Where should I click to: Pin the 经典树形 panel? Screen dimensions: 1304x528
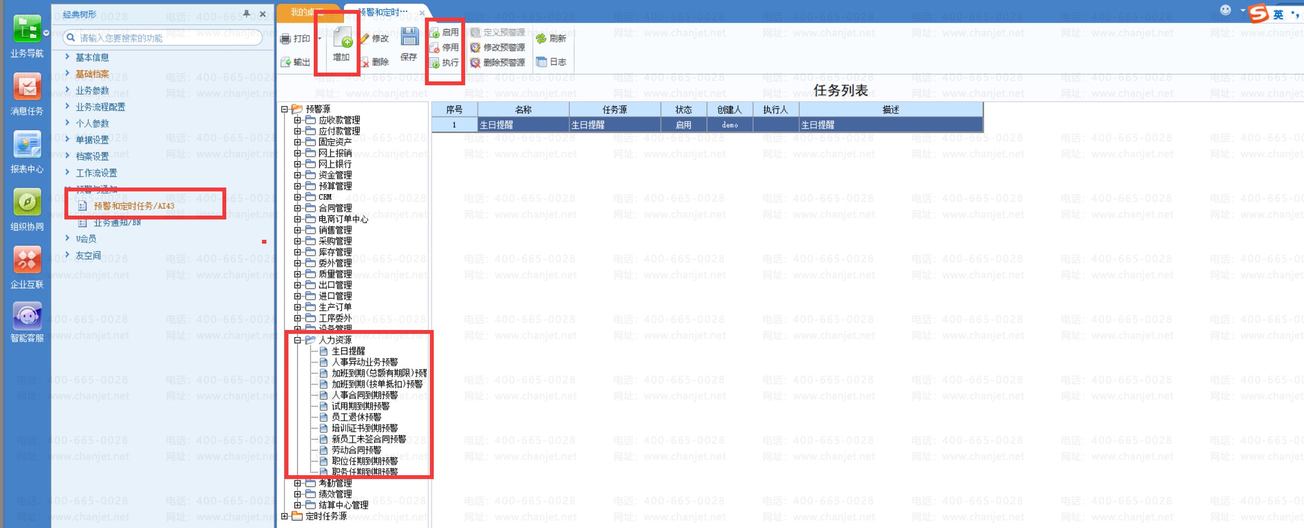tap(247, 14)
